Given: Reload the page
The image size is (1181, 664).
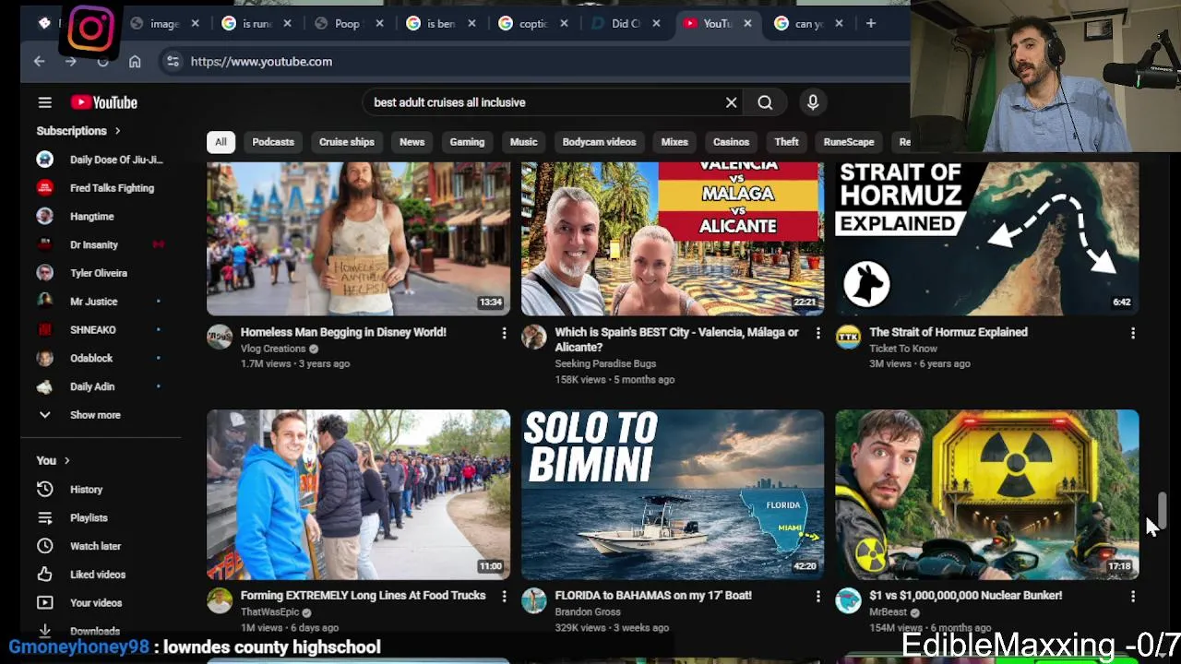Looking at the screenshot, I should [x=102, y=61].
